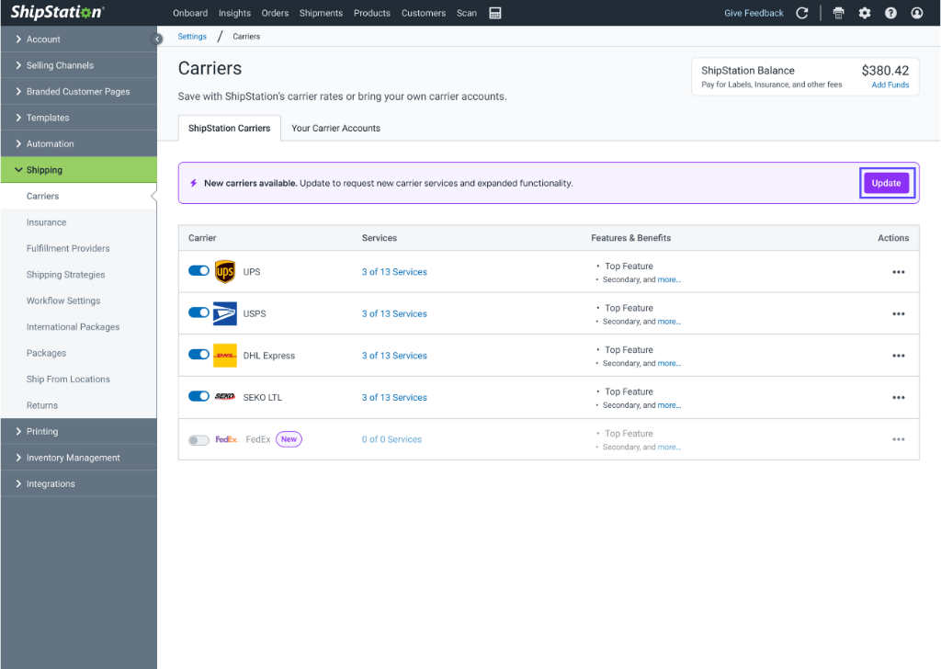Viewport: 941px width, 669px height.
Task: Open actions menu for UPS row
Action: (x=898, y=272)
